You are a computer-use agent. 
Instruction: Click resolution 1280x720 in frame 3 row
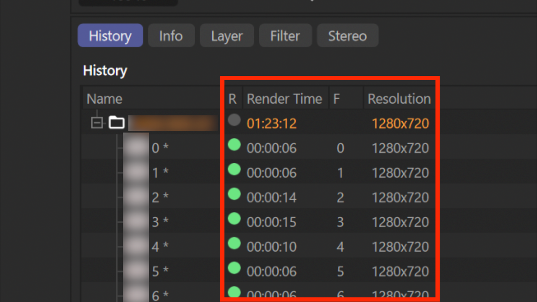400,222
